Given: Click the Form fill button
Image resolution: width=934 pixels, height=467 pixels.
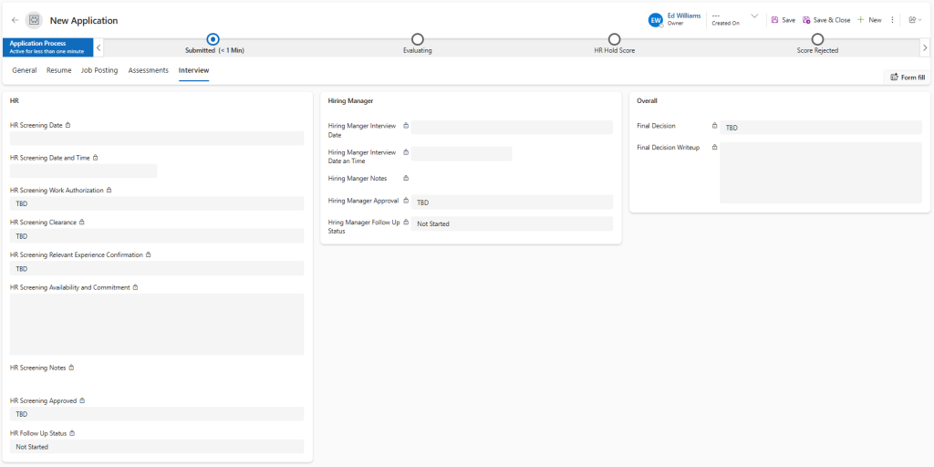Looking at the screenshot, I should point(908,78).
